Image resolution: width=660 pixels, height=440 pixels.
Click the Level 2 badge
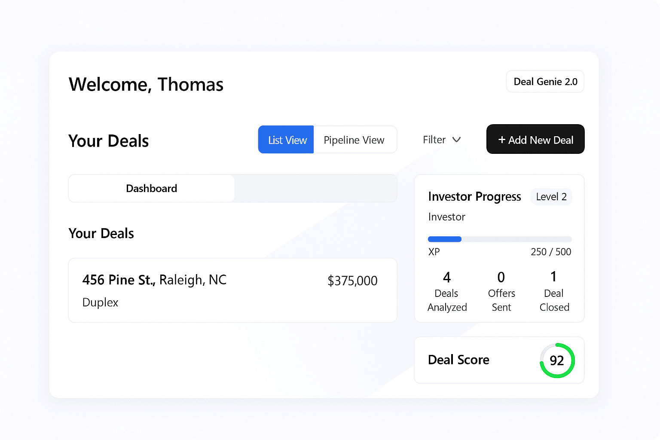pyautogui.click(x=551, y=197)
